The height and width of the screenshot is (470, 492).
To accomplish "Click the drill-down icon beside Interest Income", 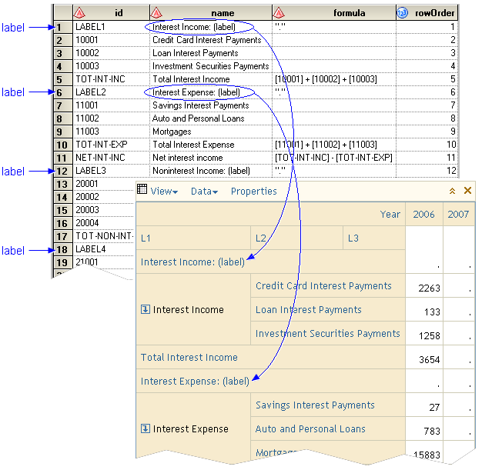I will tap(146, 310).
